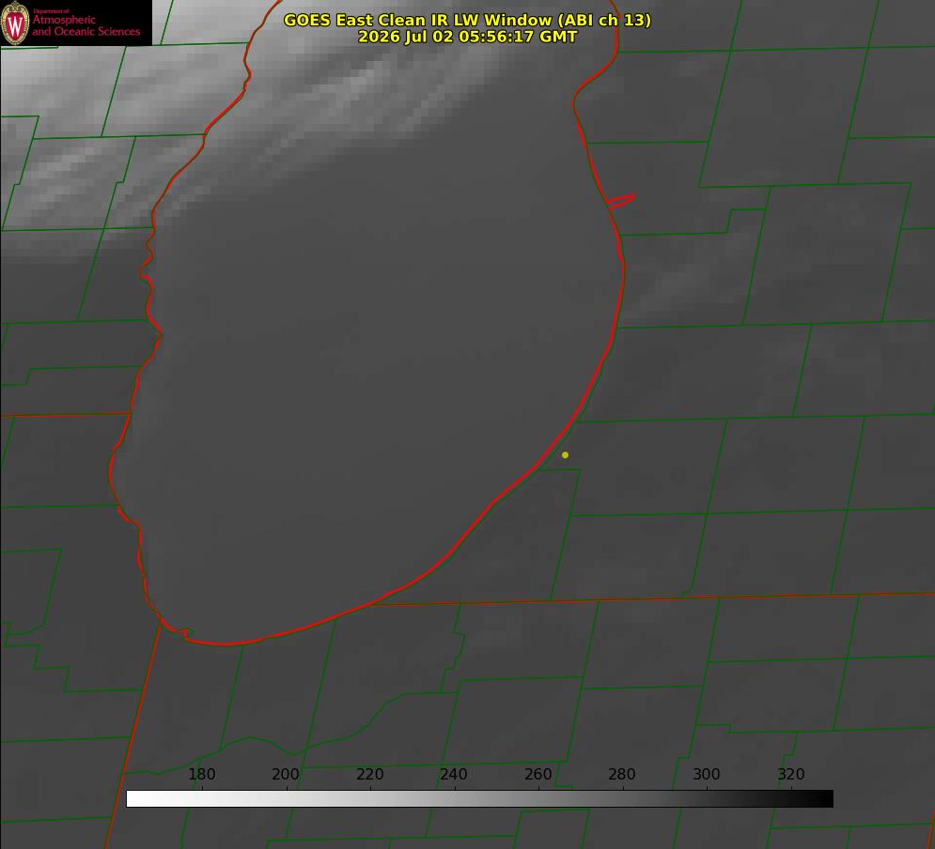
Task: Click the 200 label on the colorbar
Action: tap(286, 775)
